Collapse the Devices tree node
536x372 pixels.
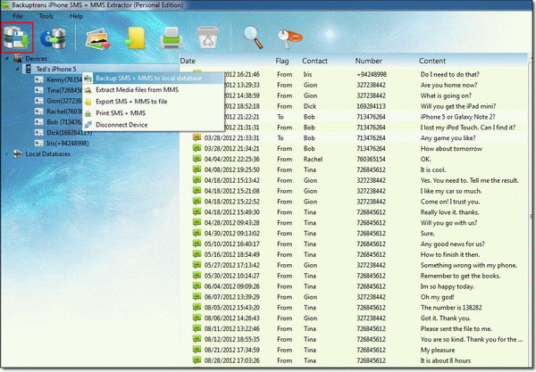7,59
